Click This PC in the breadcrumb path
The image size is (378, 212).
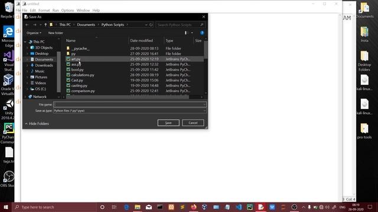(x=65, y=25)
